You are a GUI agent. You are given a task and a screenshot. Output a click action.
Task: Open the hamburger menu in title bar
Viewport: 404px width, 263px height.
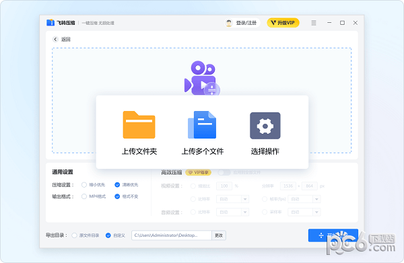[x=314, y=23]
